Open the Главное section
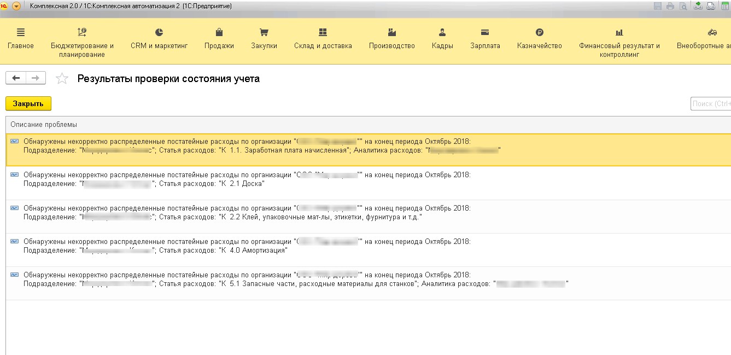 (21, 39)
